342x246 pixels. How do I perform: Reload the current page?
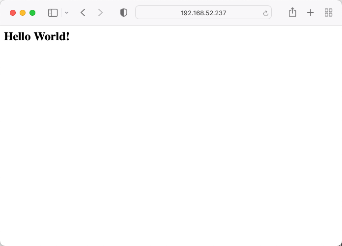pyautogui.click(x=265, y=13)
